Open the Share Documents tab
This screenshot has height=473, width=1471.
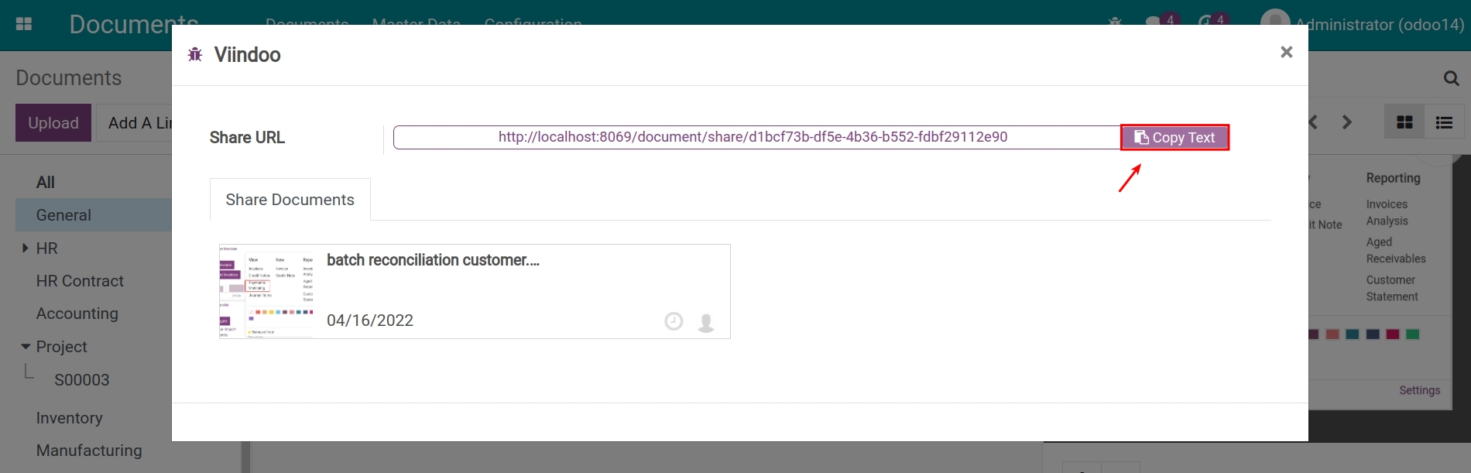point(290,200)
